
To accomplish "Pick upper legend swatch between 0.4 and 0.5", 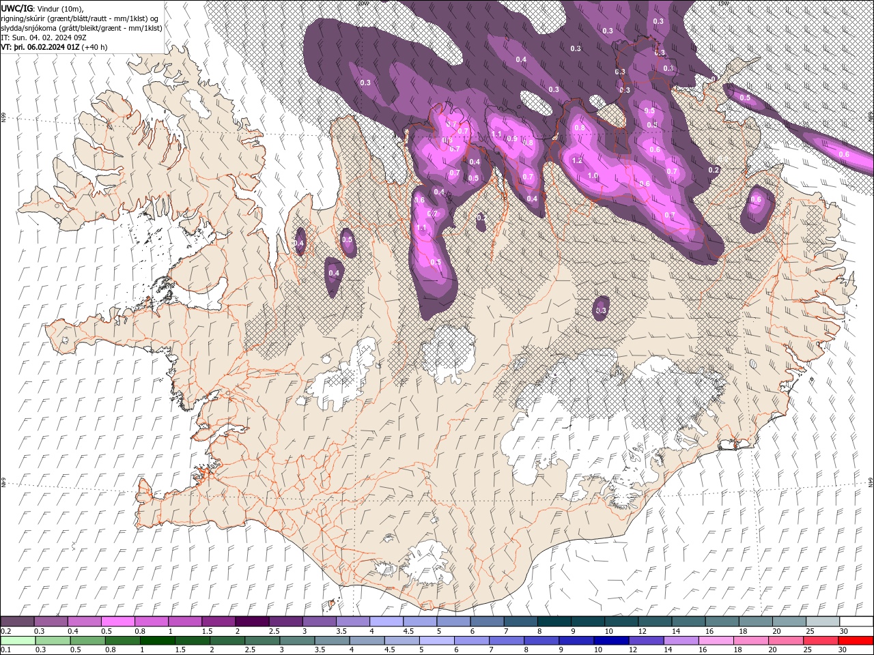I will point(84,622).
